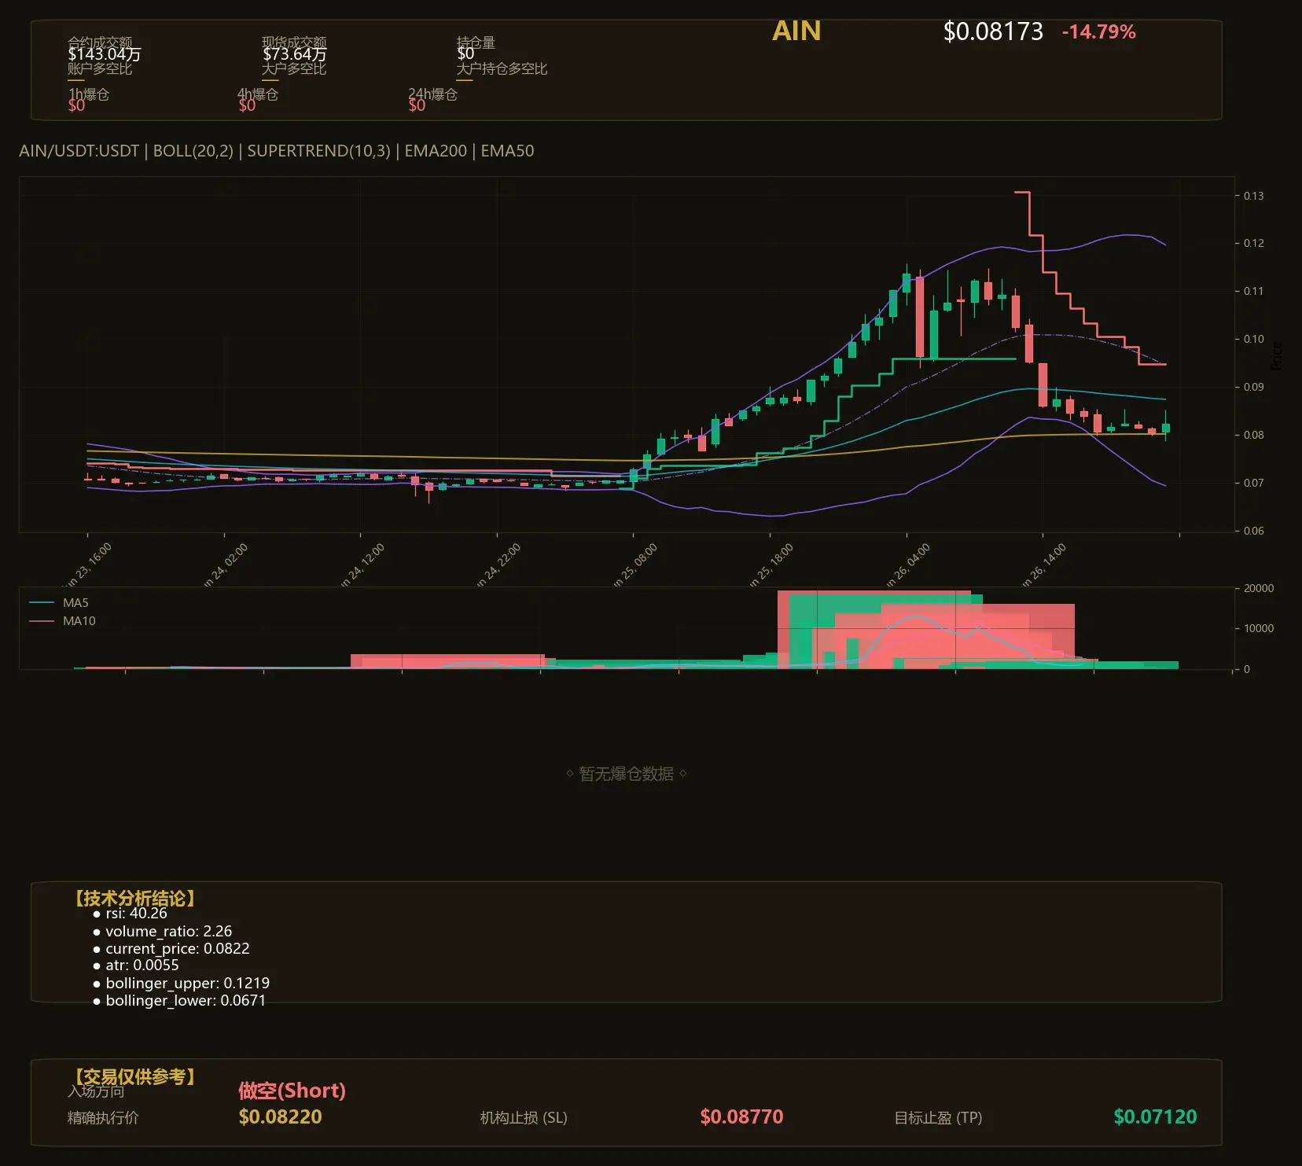Click the 1h爆仓 liquidation label
Viewport: 1302px width, 1166px height.
click(x=89, y=94)
